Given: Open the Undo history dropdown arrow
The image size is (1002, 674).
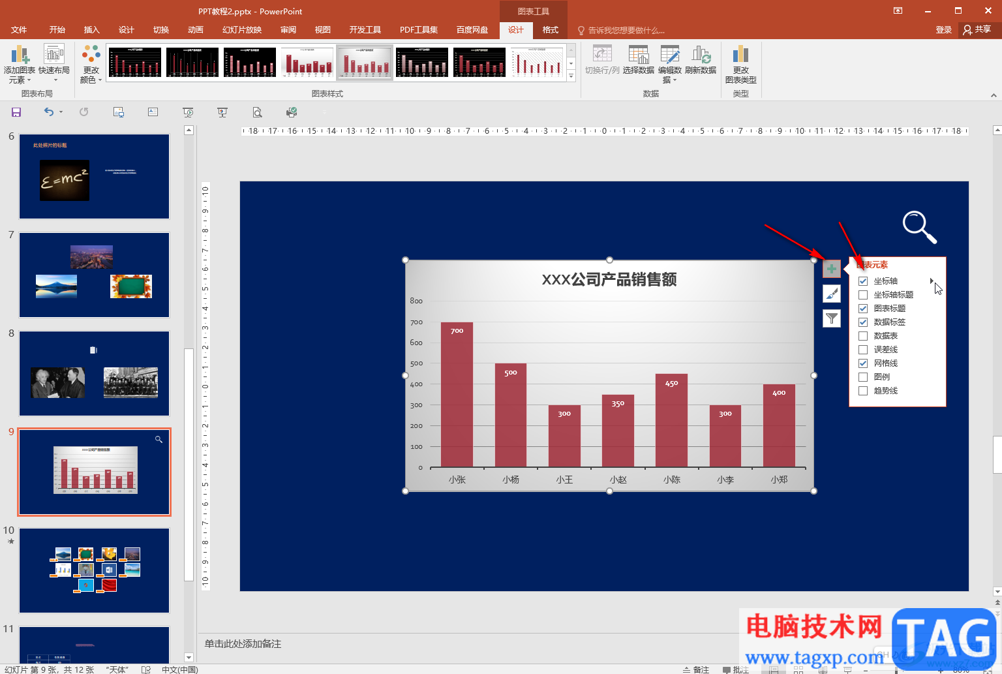Looking at the screenshot, I should coord(61,112).
